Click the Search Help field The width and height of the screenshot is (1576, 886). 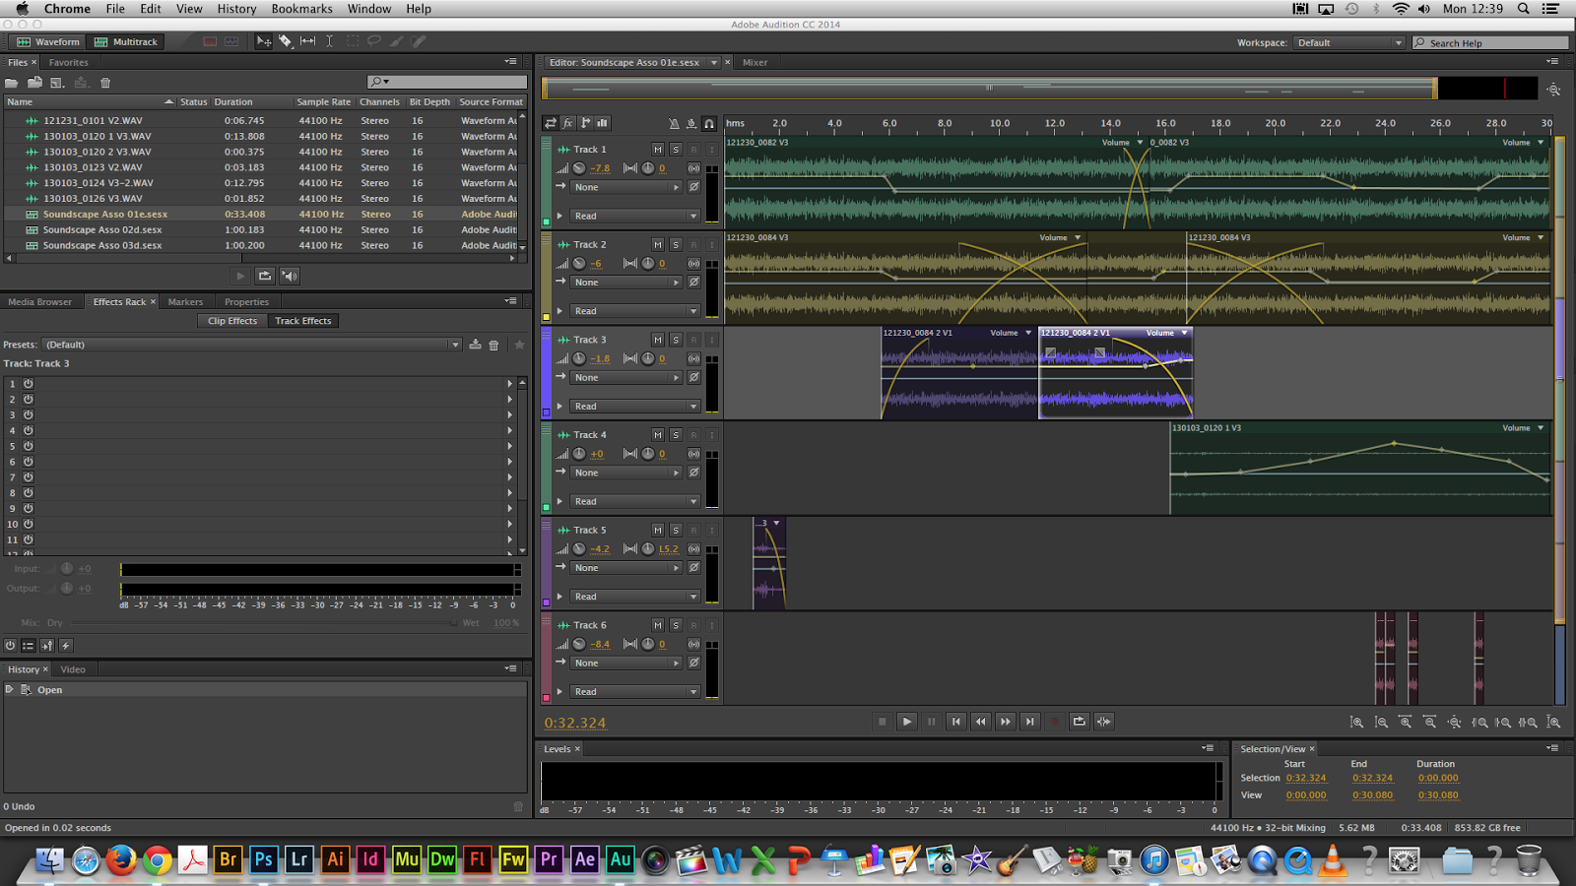pos(1490,42)
